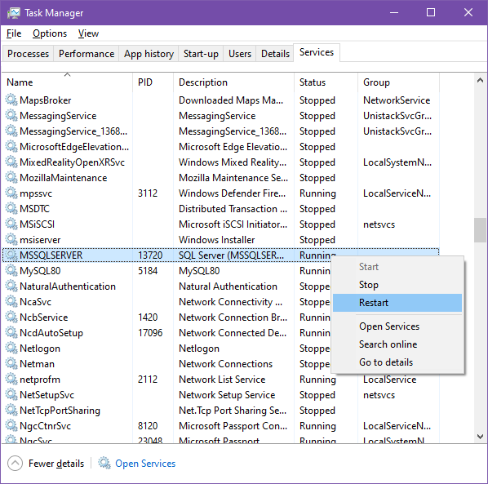
Task: Click the service icon for MicrosoftEdgeElevation
Action: click(11, 147)
